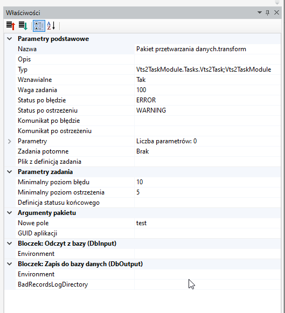Screen dimensions: 285x313
Task: Click the move-down icon with green arrow
Action: [23, 26]
